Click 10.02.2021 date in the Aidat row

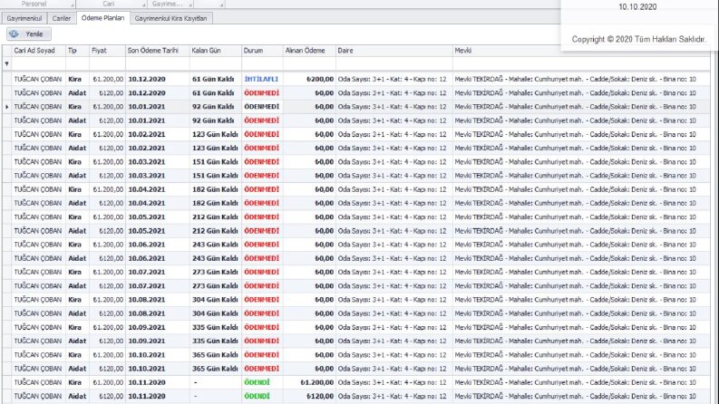coord(147,148)
